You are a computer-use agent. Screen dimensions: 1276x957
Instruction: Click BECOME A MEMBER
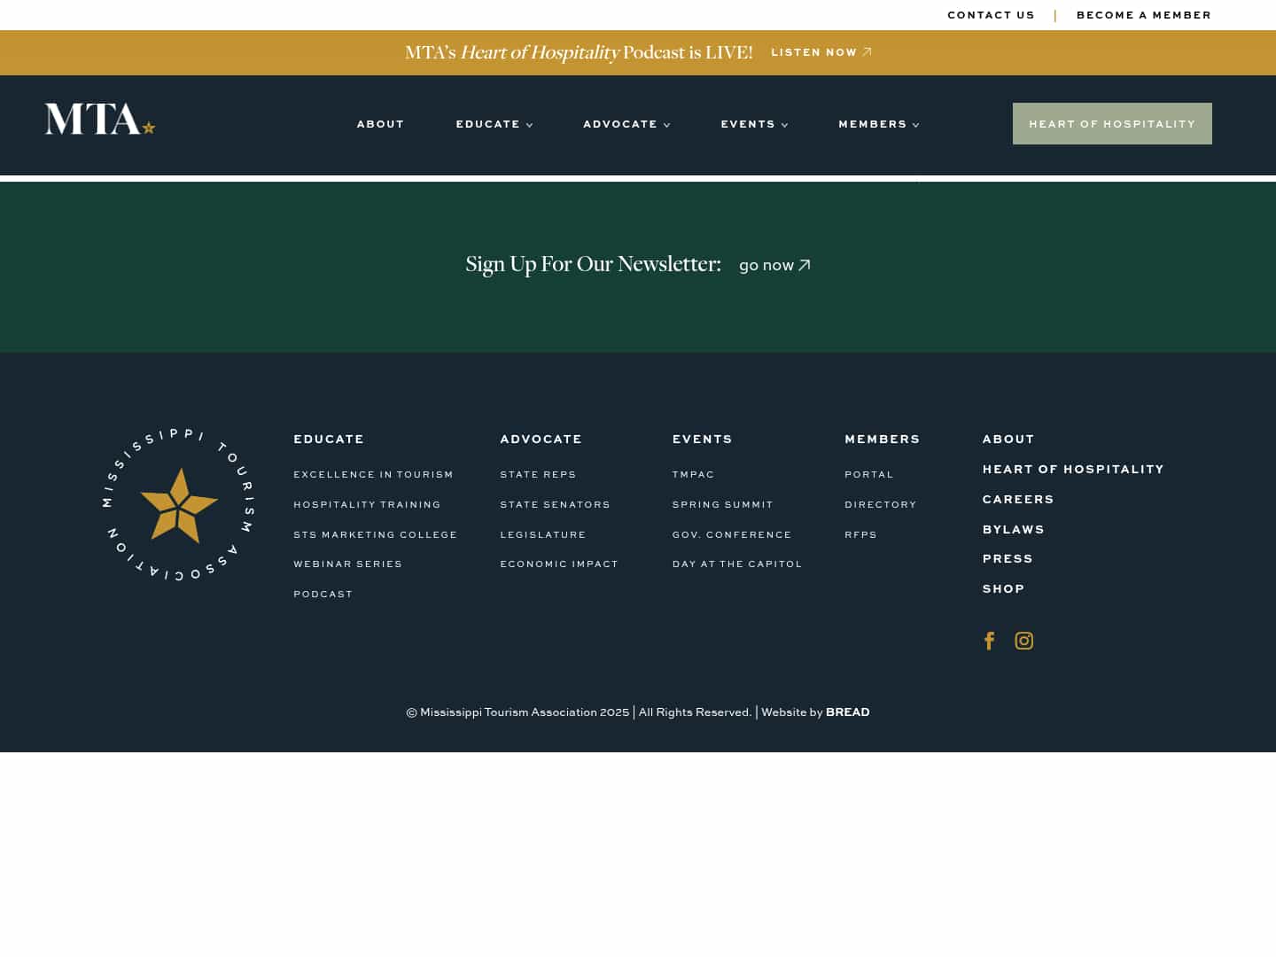pos(1144,15)
